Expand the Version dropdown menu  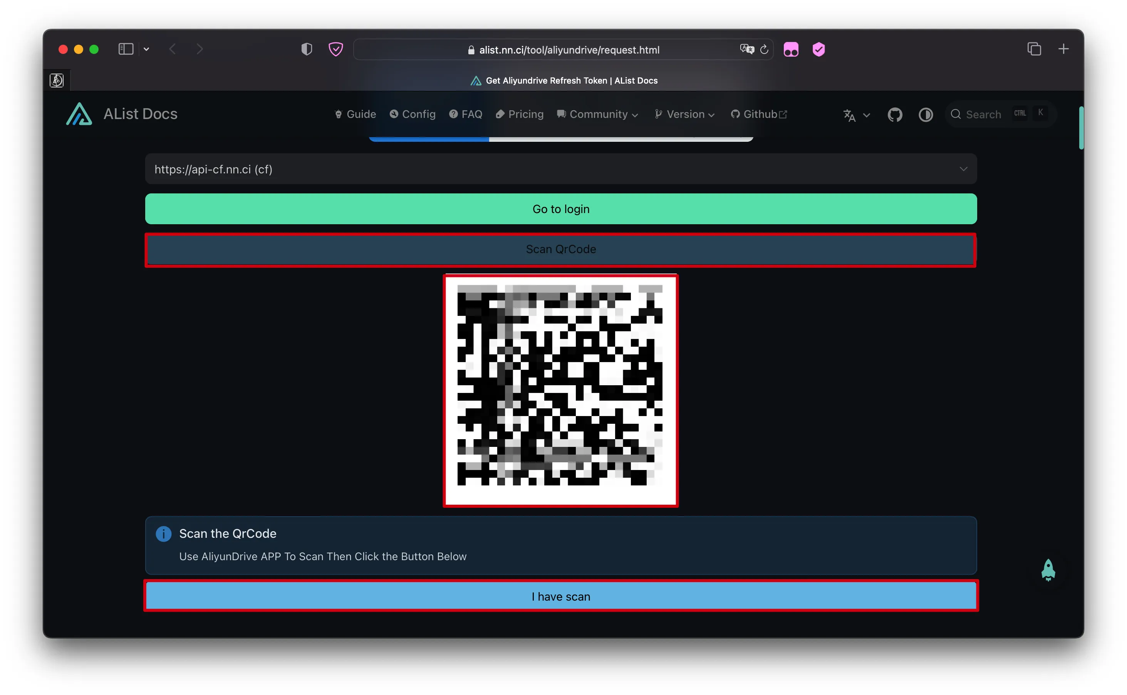click(684, 114)
